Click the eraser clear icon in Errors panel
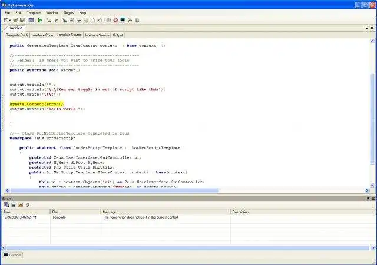The width and height of the screenshot is (377, 265). pyautogui.click(x=28, y=204)
